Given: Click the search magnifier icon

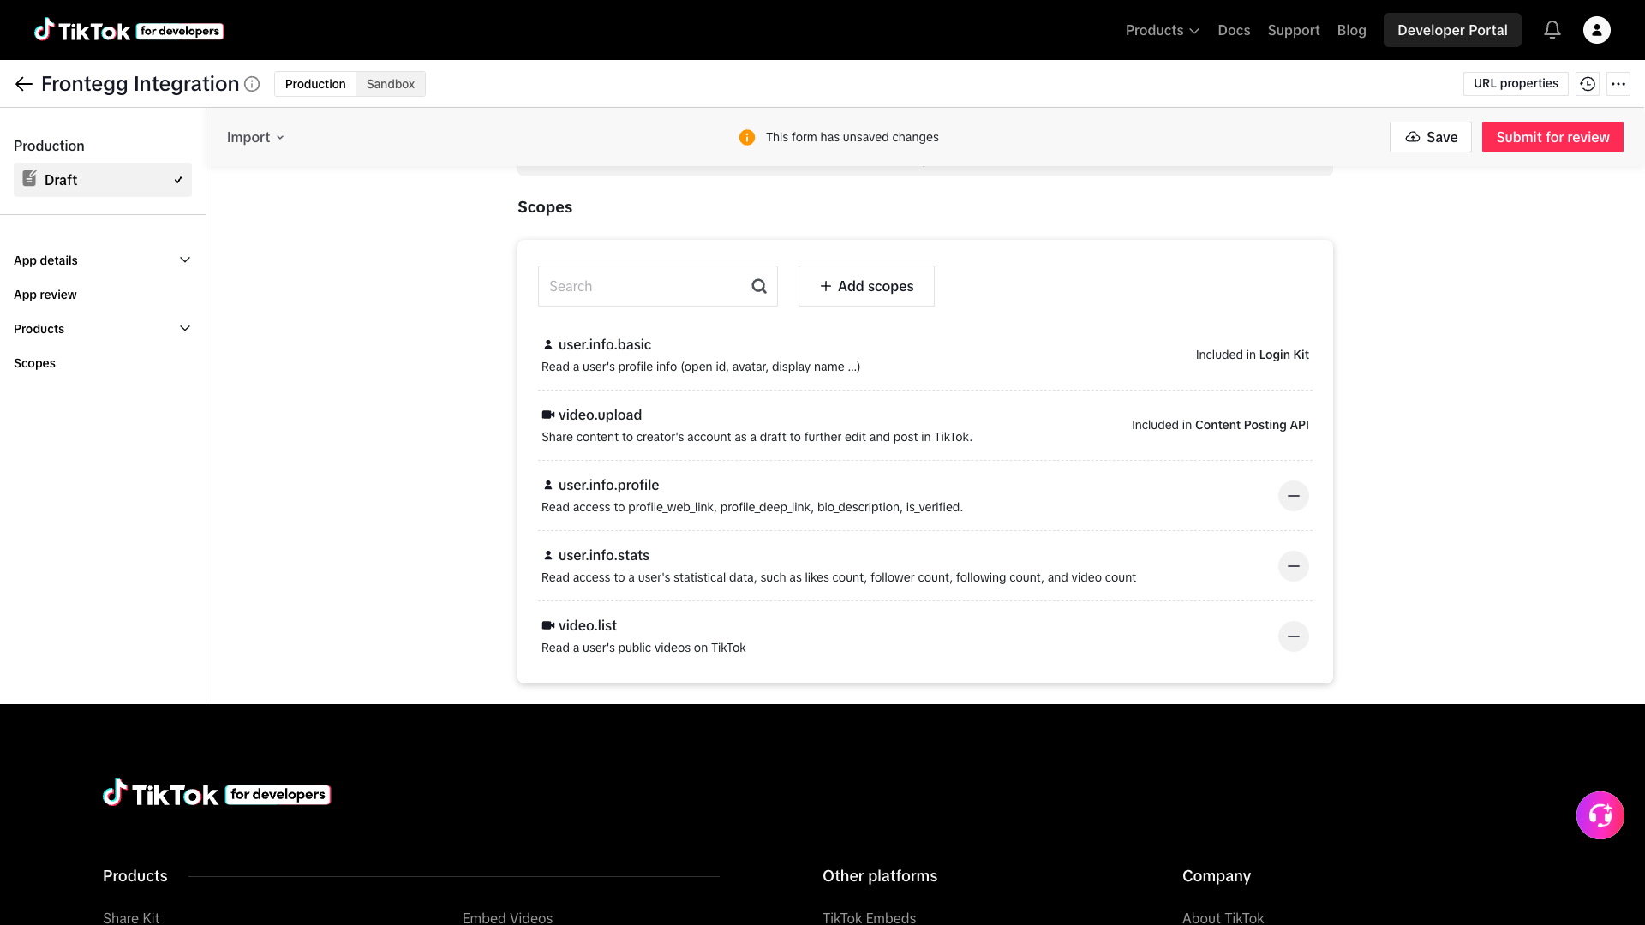Looking at the screenshot, I should (x=759, y=286).
